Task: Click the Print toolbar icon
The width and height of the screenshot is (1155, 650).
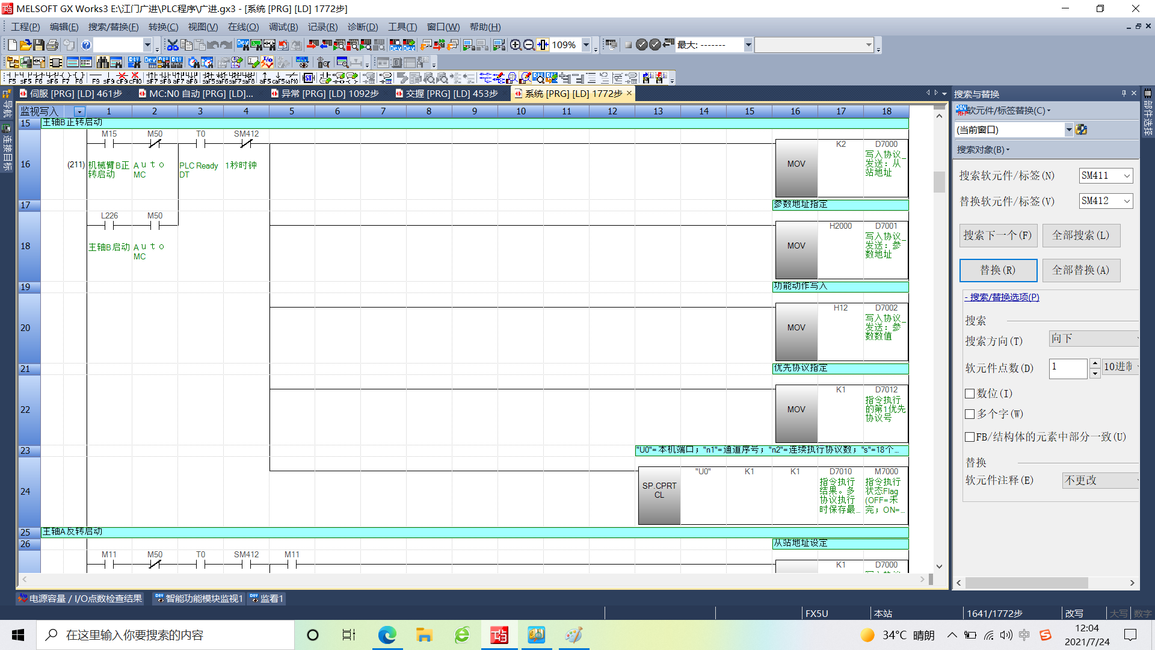Action: (x=52, y=45)
